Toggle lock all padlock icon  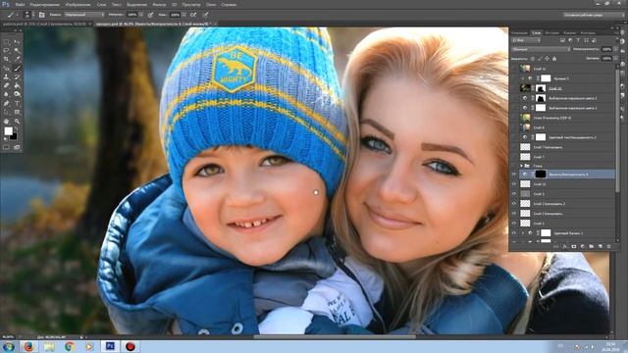(554, 59)
